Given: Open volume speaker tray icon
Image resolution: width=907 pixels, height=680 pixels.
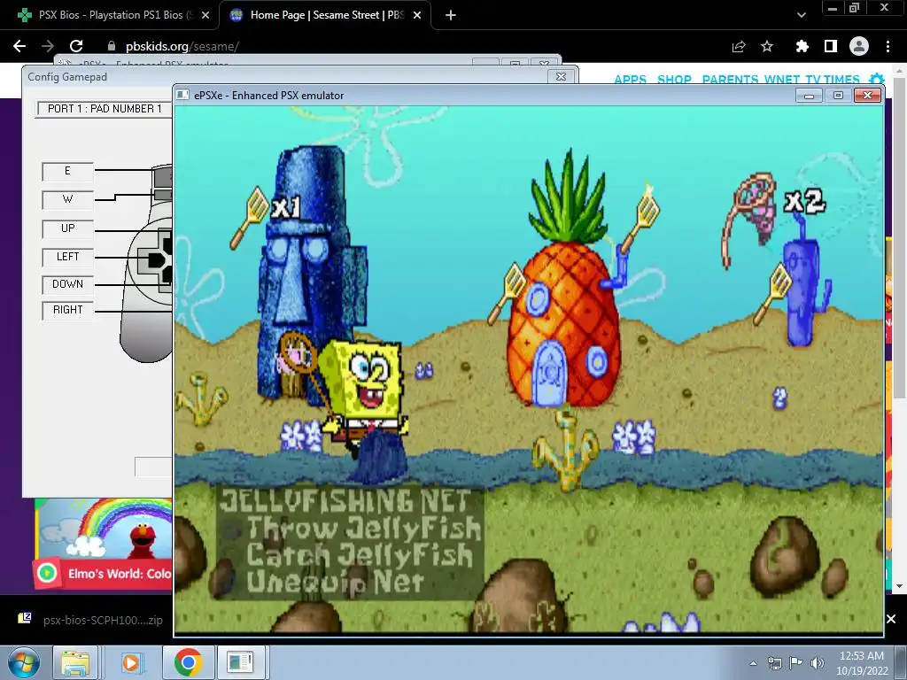Looking at the screenshot, I should pyautogui.click(x=818, y=663).
